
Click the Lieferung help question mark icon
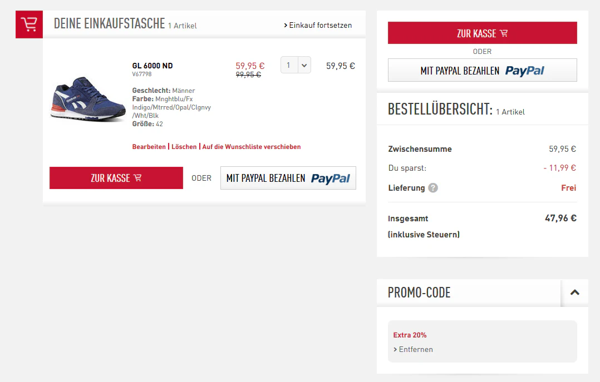click(433, 188)
